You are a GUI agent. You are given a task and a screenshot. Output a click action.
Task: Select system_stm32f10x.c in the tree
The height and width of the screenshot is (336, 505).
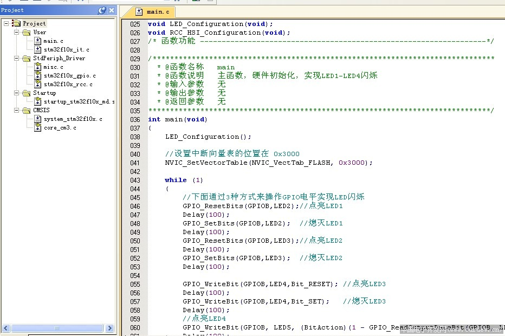coord(73,119)
